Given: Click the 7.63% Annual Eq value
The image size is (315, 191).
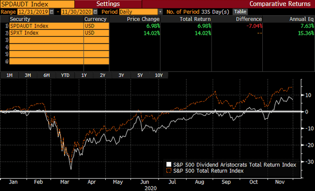Looking at the screenshot, I should [x=307, y=26].
